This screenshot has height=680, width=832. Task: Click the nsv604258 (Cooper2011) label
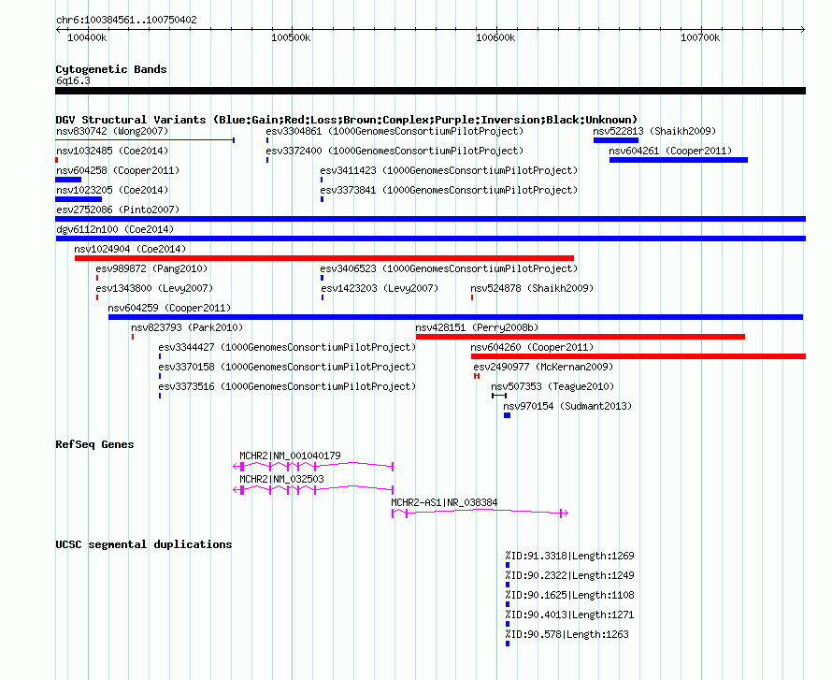point(118,170)
